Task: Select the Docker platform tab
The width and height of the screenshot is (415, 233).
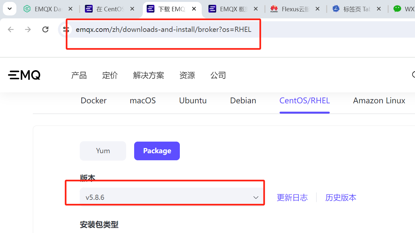Action: coord(94,101)
